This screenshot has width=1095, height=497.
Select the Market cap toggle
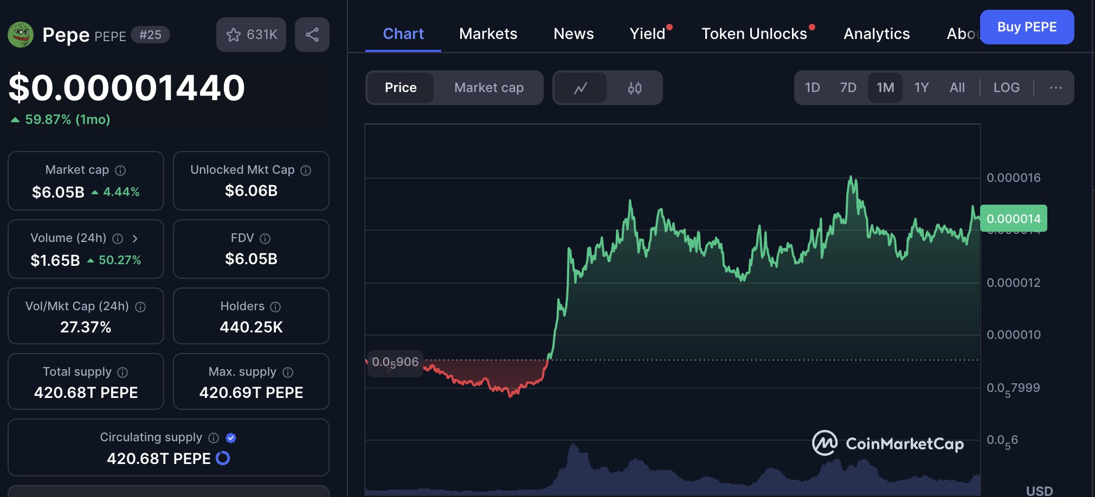489,88
